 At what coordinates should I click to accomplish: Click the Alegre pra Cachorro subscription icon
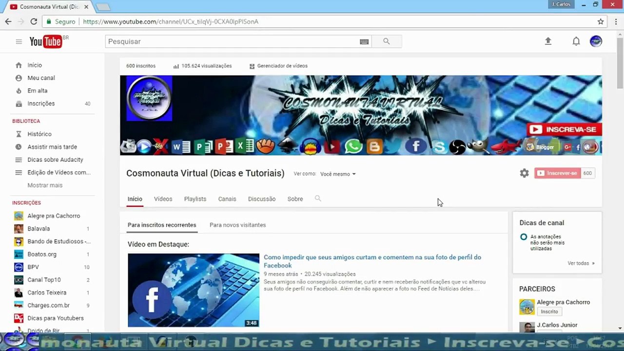19,216
